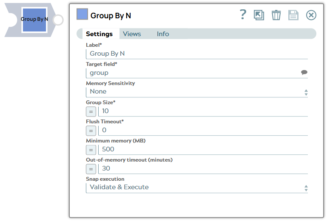Screen dimensions: 327x222
Task: Toggle expression button for Flush Timeout
Action: click(91, 131)
